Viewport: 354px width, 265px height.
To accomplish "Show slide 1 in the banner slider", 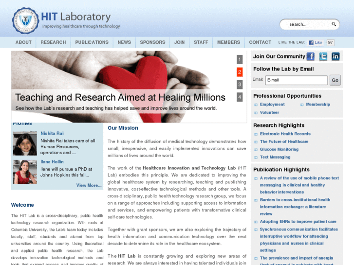I will pyautogui.click(x=240, y=59).
